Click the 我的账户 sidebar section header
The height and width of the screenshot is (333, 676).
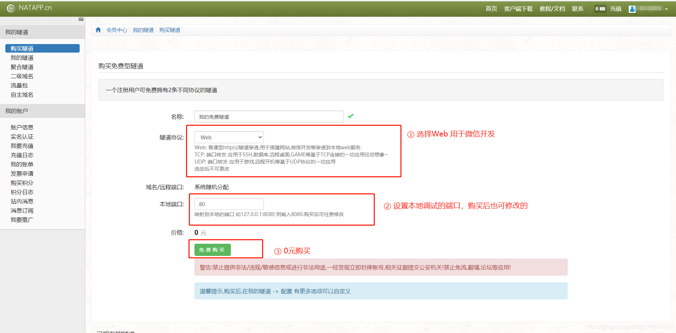(x=43, y=111)
